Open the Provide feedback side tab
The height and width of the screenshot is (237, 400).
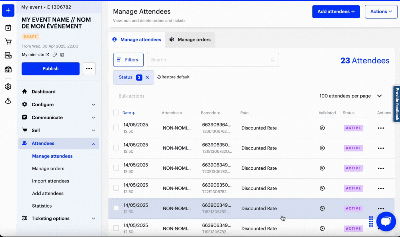pos(397,104)
